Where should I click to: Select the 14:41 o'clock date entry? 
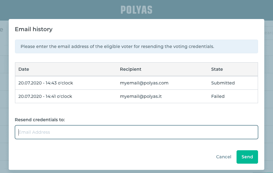tap(45, 96)
